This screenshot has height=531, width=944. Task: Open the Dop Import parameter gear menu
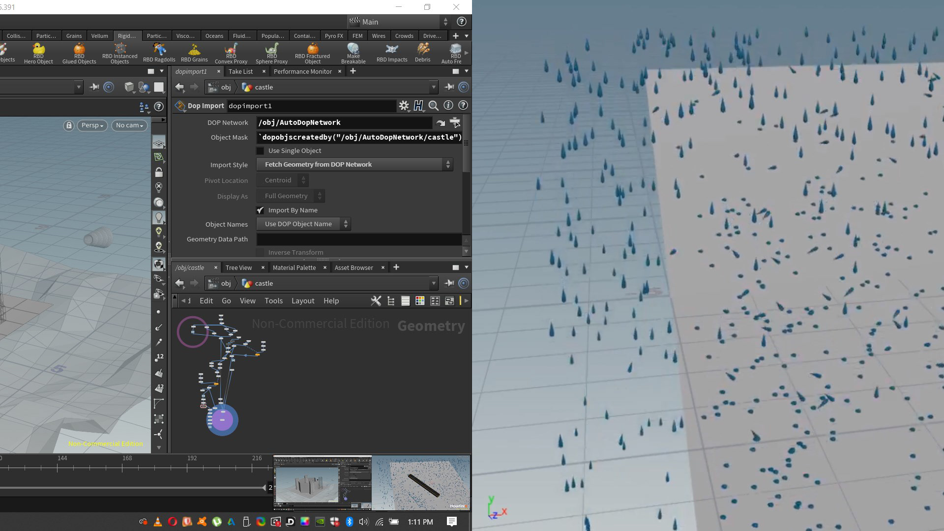[404, 106]
